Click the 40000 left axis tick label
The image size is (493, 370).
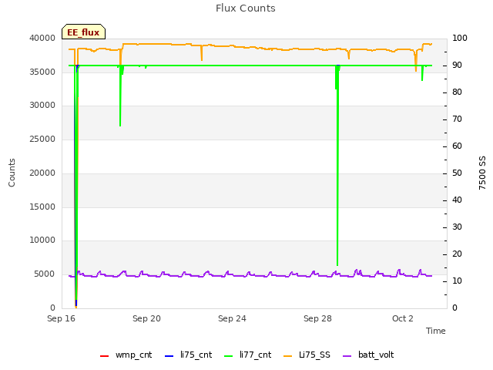[x=42, y=38]
